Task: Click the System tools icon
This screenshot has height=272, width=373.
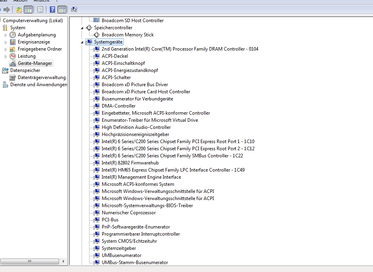Action: pos(5,28)
